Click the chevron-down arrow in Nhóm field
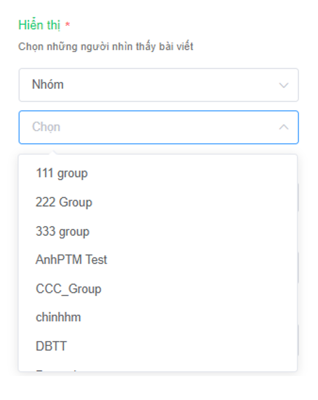This screenshot has height=400, width=318. click(x=284, y=85)
